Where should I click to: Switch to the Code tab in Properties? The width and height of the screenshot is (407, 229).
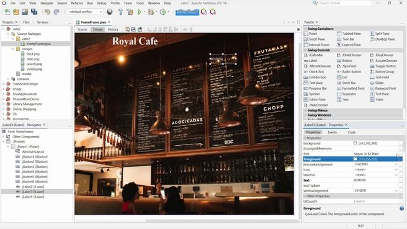[x=352, y=132]
